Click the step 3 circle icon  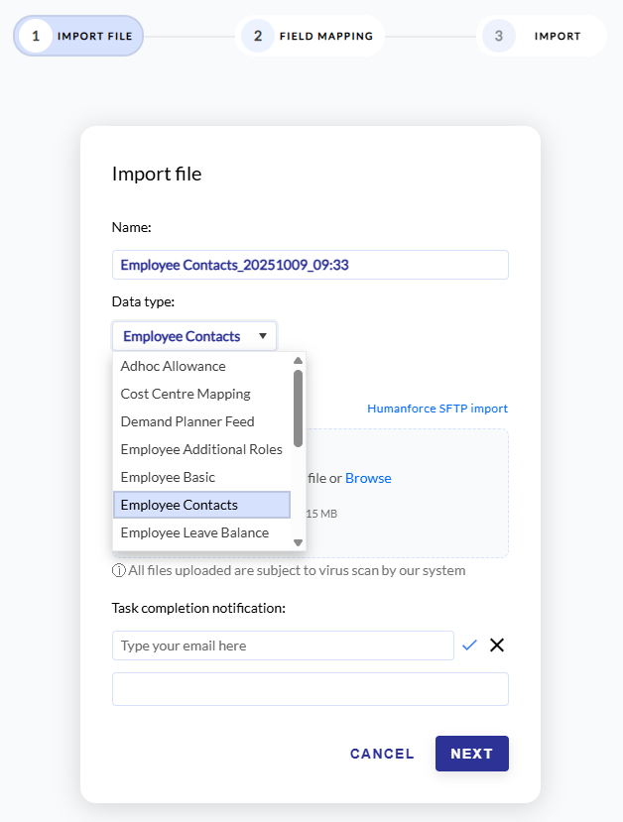click(498, 35)
